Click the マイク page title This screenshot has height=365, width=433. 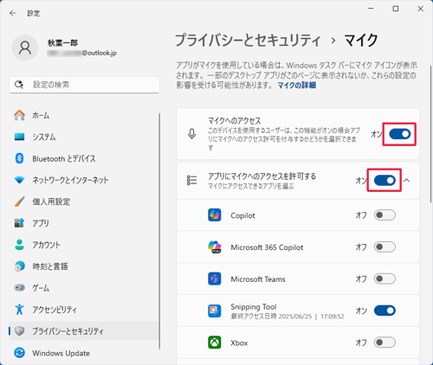361,40
